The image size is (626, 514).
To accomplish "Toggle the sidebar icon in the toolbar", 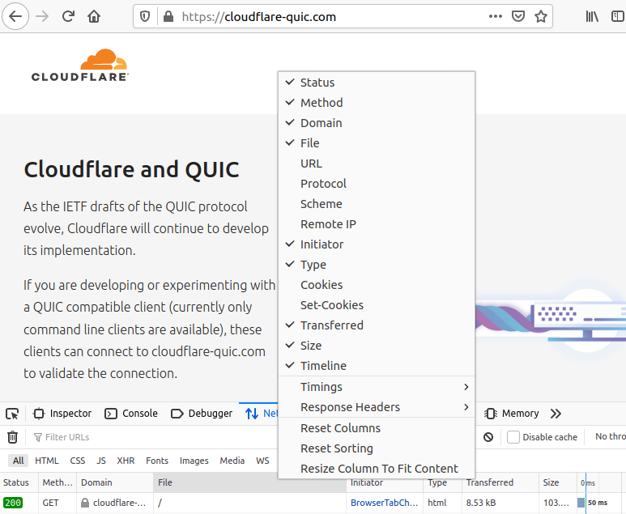I will click(x=618, y=16).
